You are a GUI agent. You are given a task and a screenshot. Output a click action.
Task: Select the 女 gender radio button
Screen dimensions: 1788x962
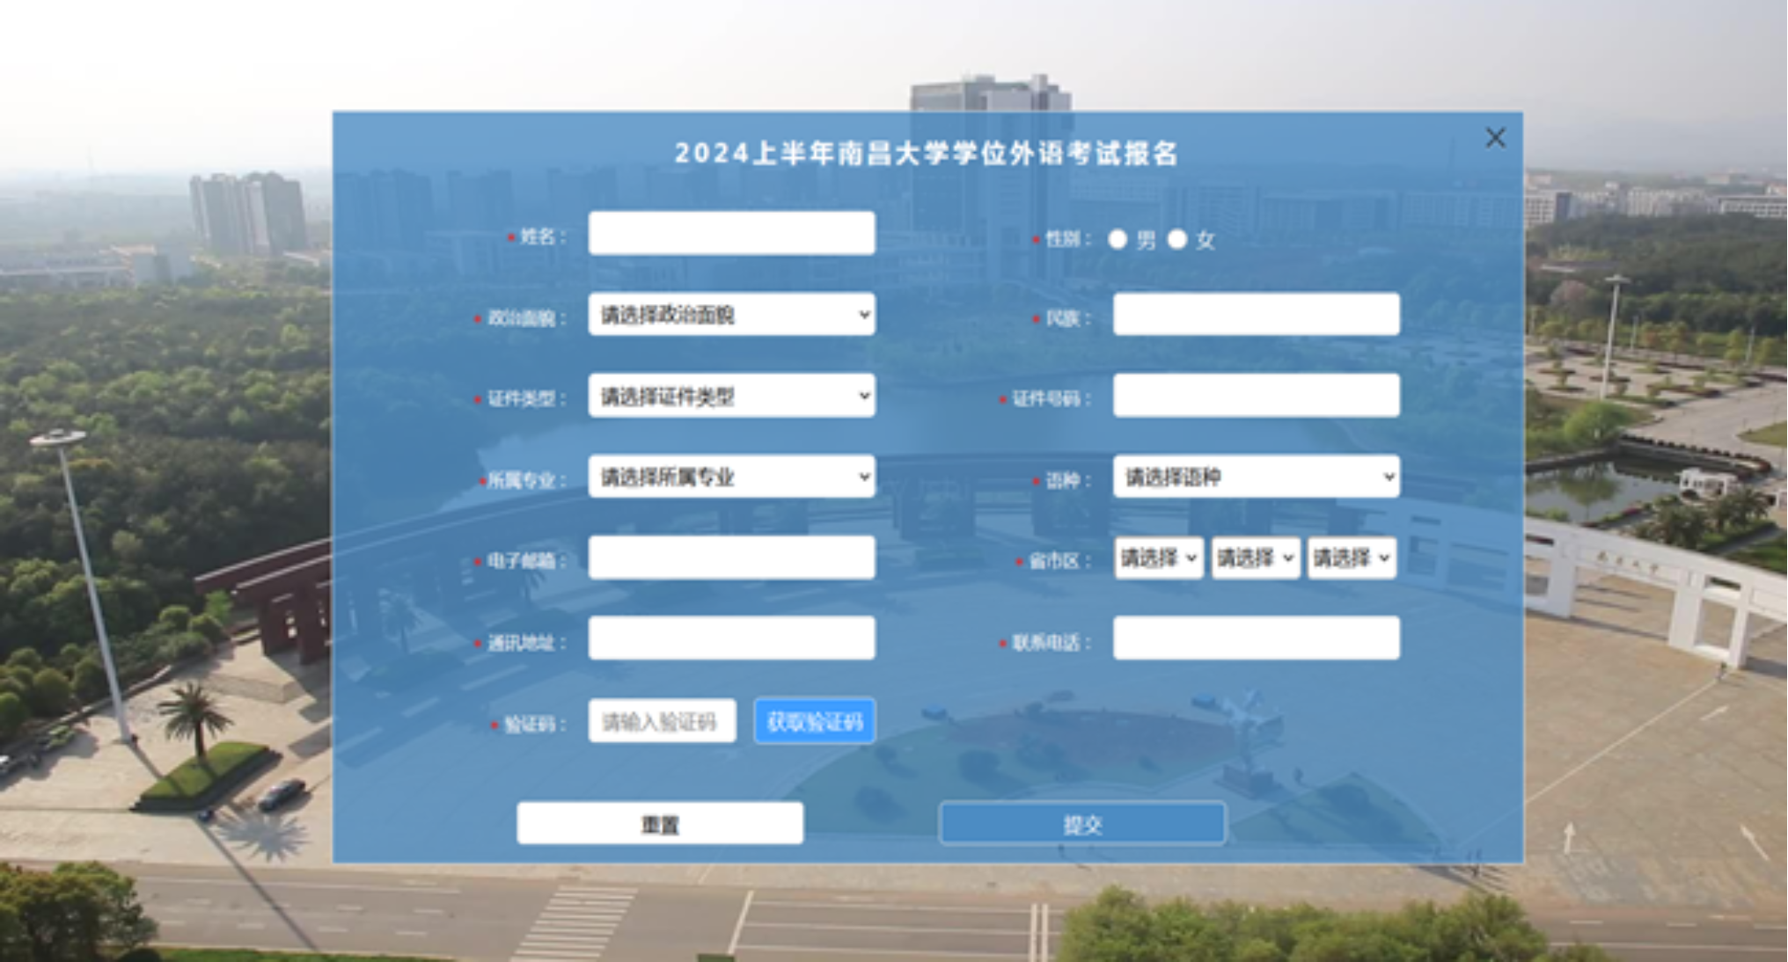1177,239
